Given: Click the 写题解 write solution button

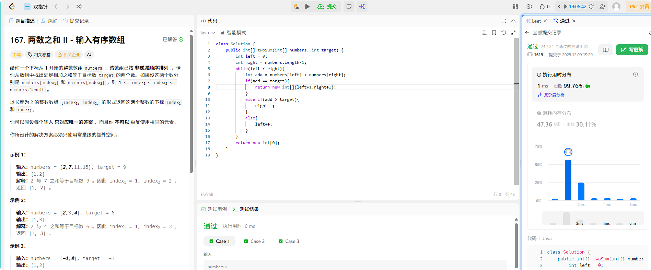Looking at the screenshot, I should tap(632, 50).
